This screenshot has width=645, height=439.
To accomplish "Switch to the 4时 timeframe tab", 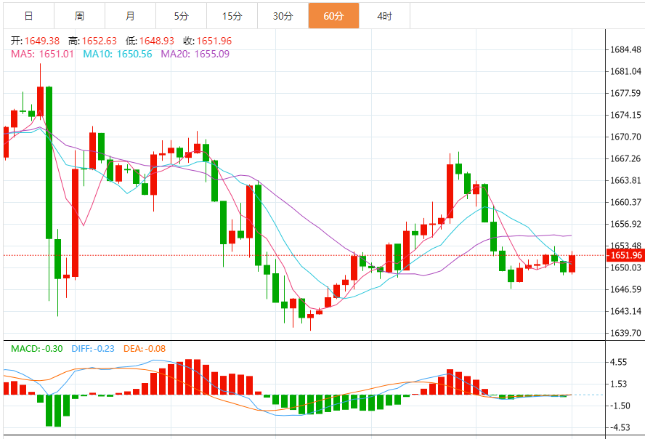I will coord(384,15).
